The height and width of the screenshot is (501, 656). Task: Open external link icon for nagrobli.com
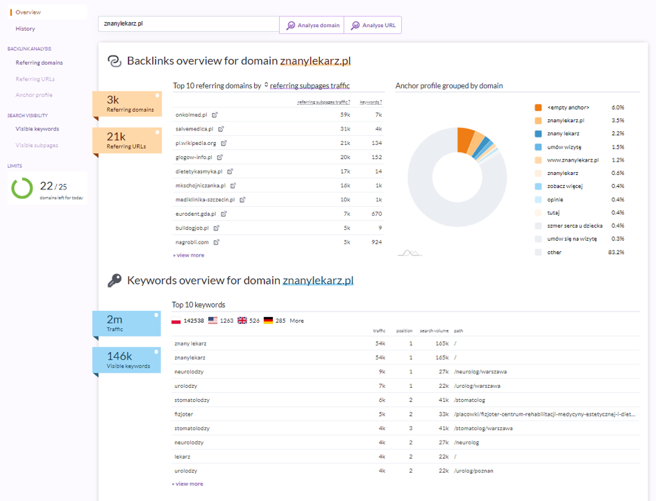[x=217, y=242]
